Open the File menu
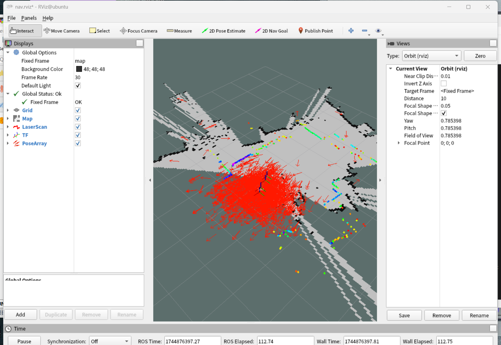The height and width of the screenshot is (345, 501). (11, 18)
